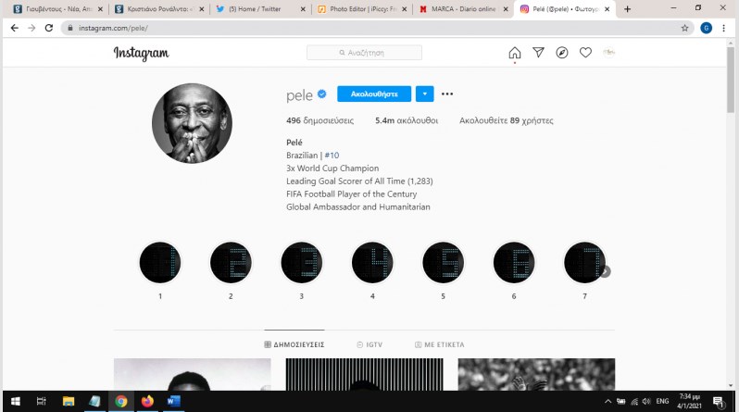Click the blue Ακολουθήστε follow button
The height and width of the screenshot is (412, 739).
pyautogui.click(x=374, y=94)
